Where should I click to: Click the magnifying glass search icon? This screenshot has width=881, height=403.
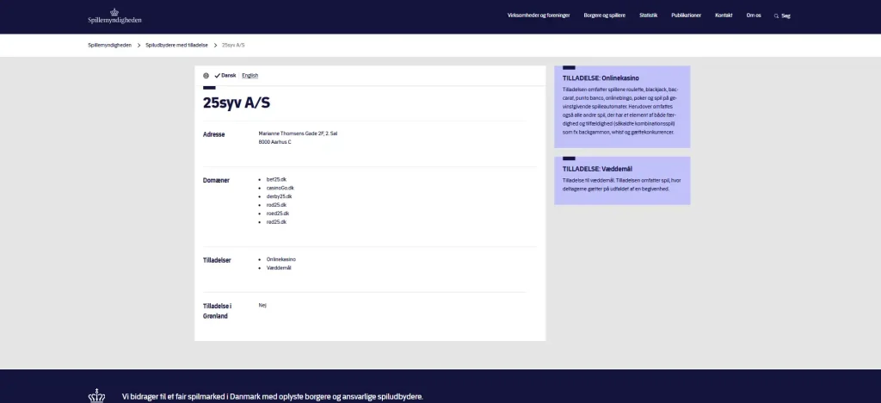tap(777, 15)
